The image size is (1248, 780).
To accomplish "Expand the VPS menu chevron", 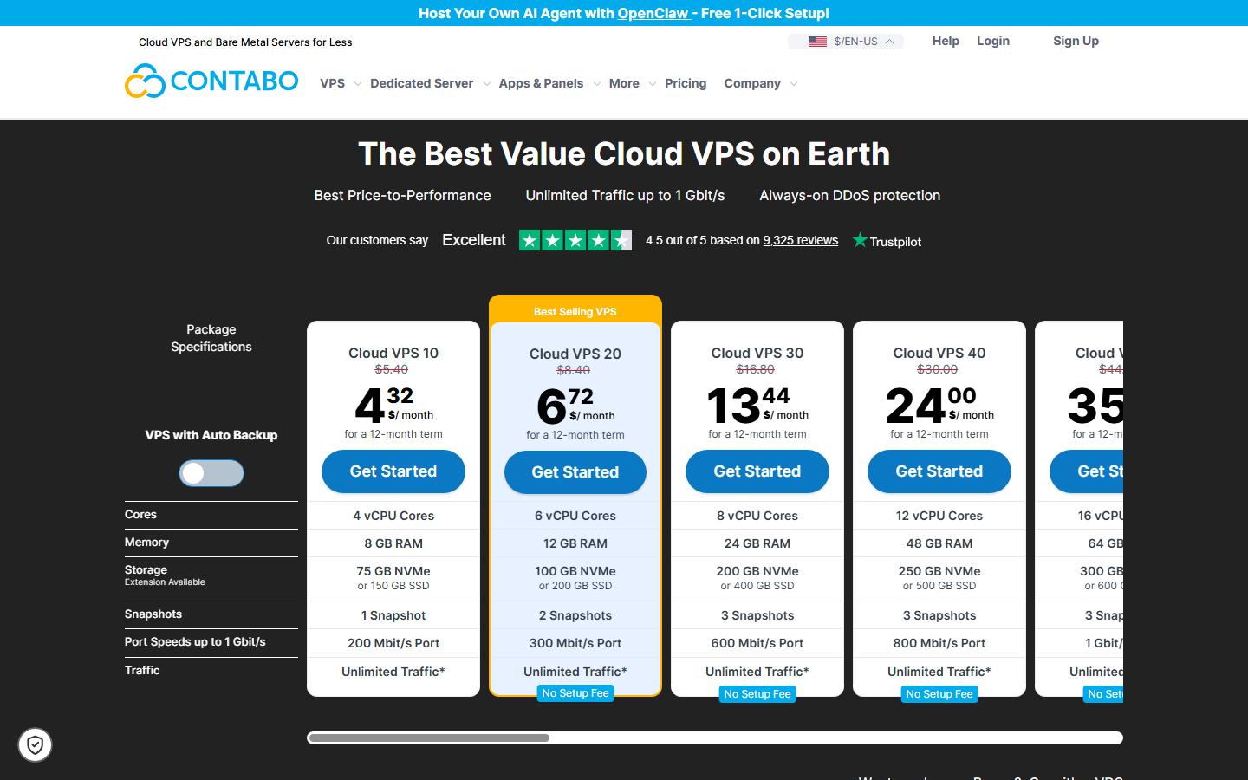I will point(357,84).
